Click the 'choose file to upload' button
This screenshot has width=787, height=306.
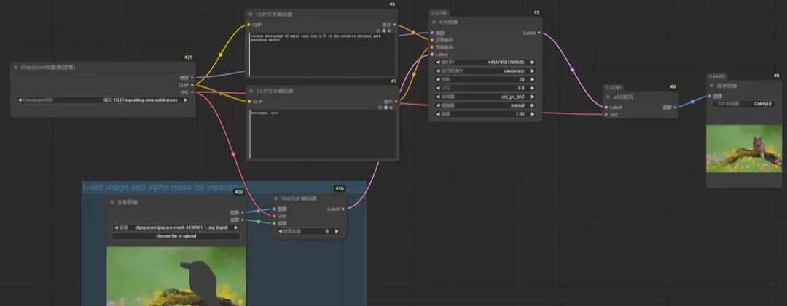176,236
